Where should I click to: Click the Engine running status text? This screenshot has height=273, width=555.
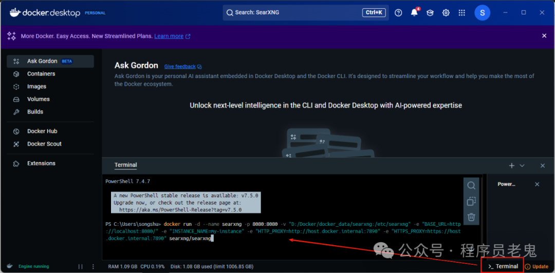[33, 266]
